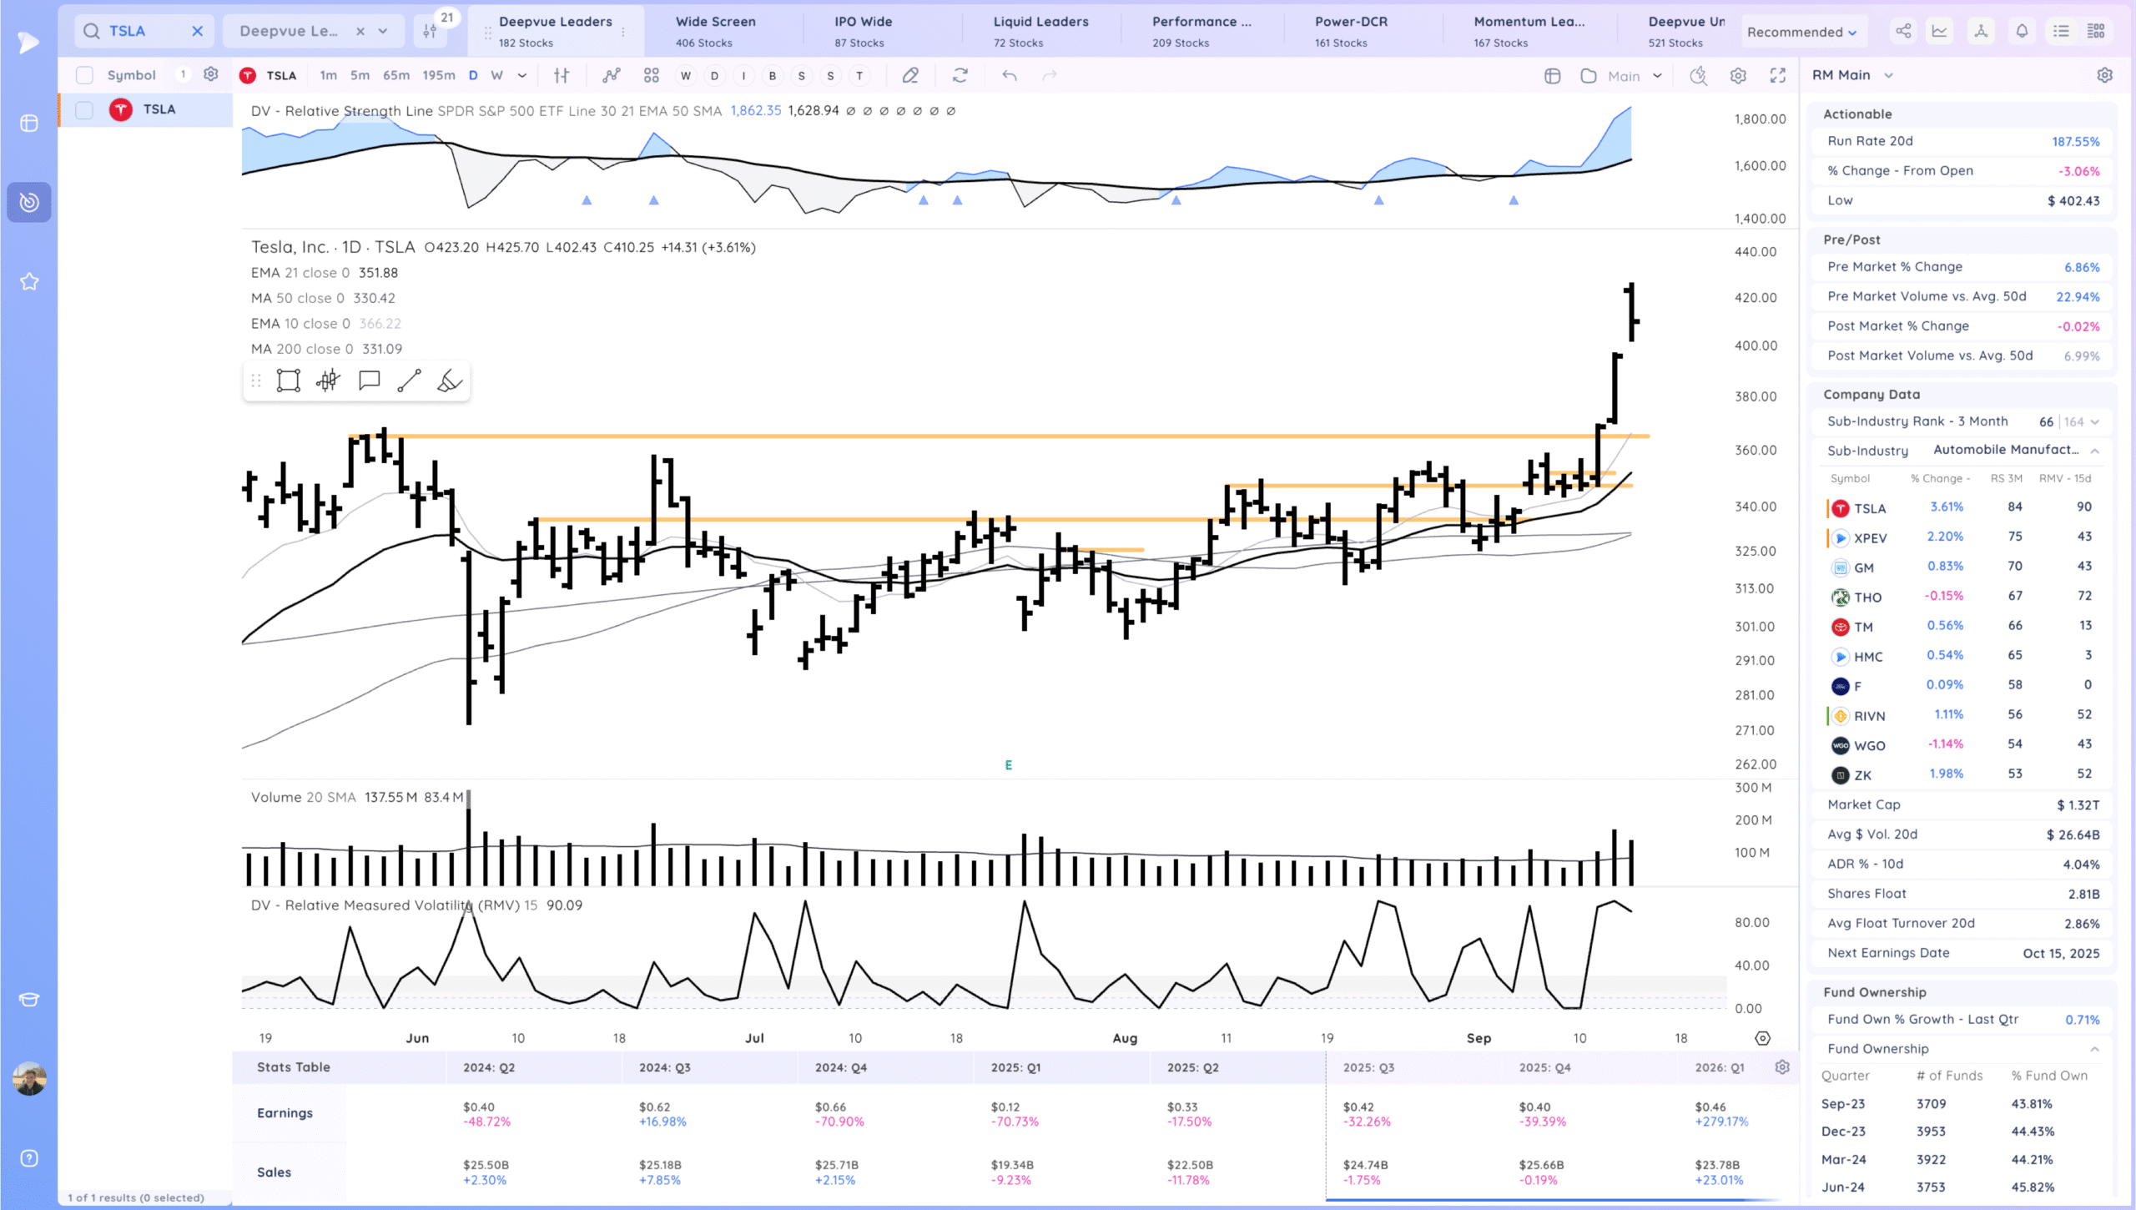Screen dimensions: 2136x1210
Task: Open the layout panel icon in left sidebar
Action: 29,123
